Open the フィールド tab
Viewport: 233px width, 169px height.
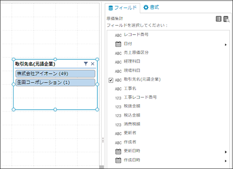[x=123, y=8]
